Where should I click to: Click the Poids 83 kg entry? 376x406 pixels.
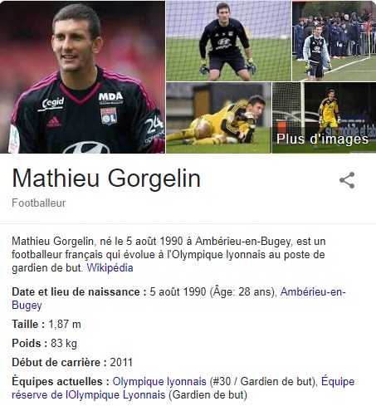[x=44, y=344]
